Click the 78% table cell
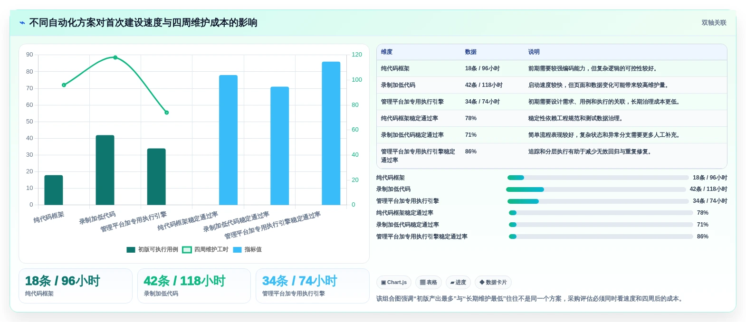The height and width of the screenshot is (322, 746). click(x=471, y=119)
